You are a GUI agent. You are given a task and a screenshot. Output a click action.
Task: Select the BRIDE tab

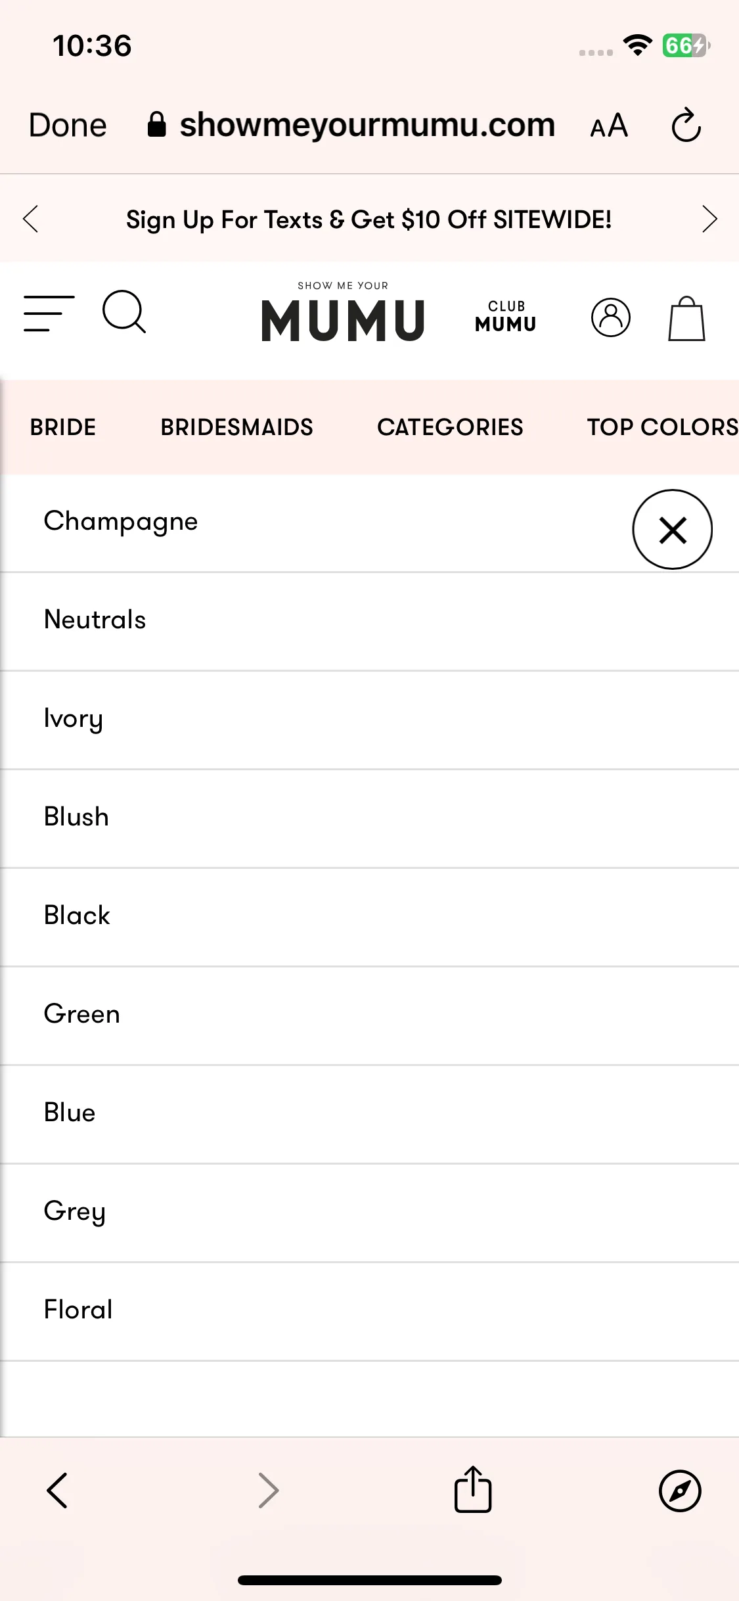point(63,427)
